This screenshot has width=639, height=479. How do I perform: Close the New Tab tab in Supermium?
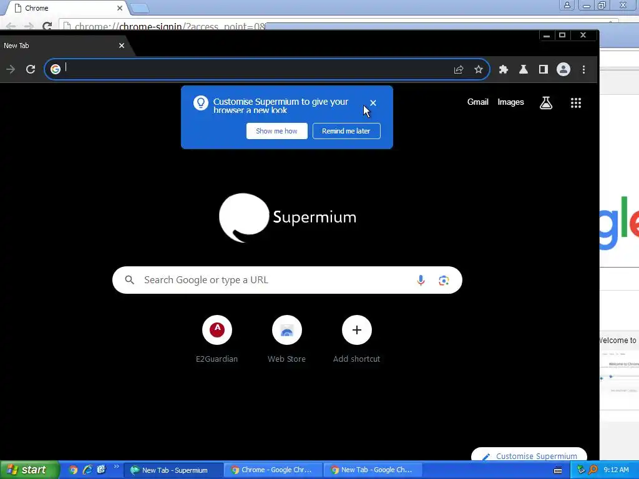click(x=122, y=46)
